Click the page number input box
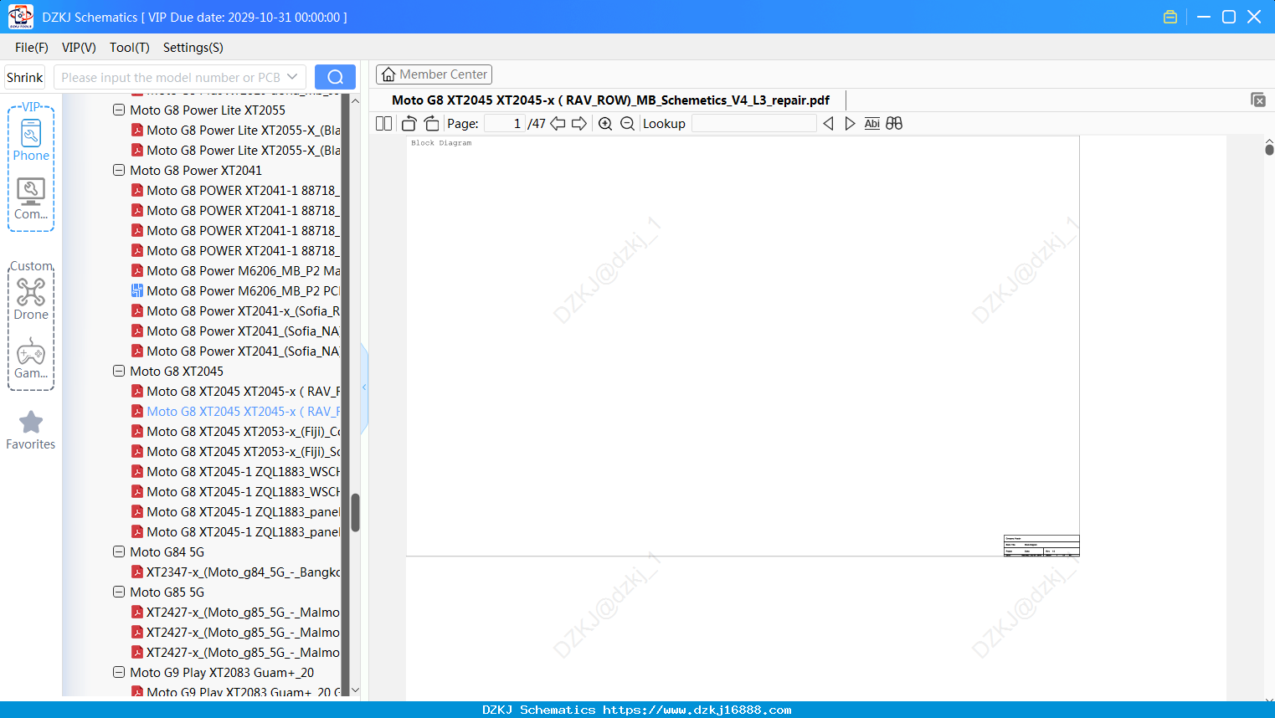 (x=505, y=124)
